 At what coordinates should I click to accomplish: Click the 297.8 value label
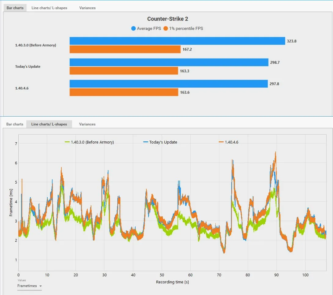[x=274, y=84]
